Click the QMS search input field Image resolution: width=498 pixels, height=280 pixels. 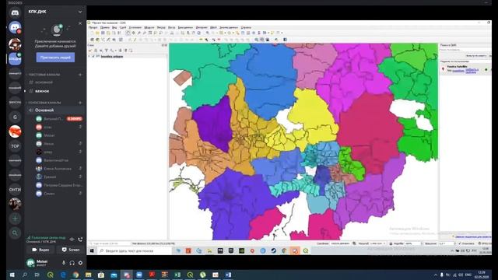pyautogui.click(x=465, y=50)
